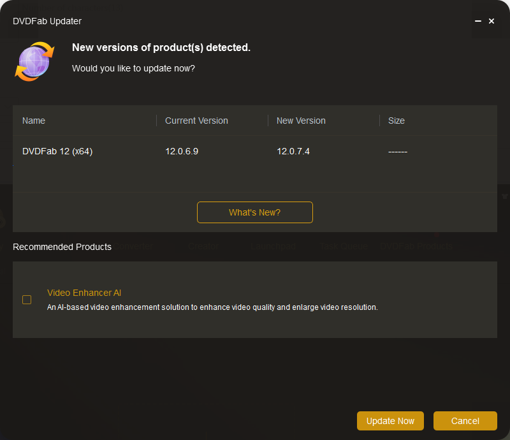Minimize the DVDFab Updater window

477,21
